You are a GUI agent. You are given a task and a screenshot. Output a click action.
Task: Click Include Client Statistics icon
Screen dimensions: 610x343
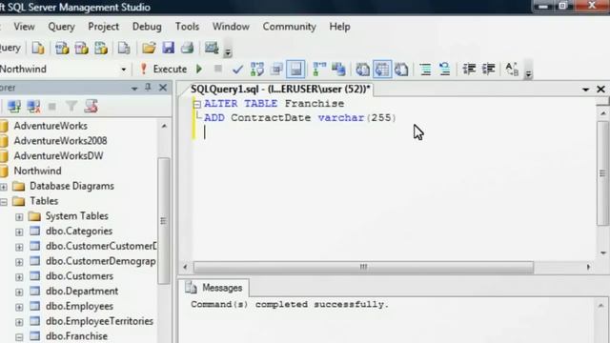pos(338,70)
